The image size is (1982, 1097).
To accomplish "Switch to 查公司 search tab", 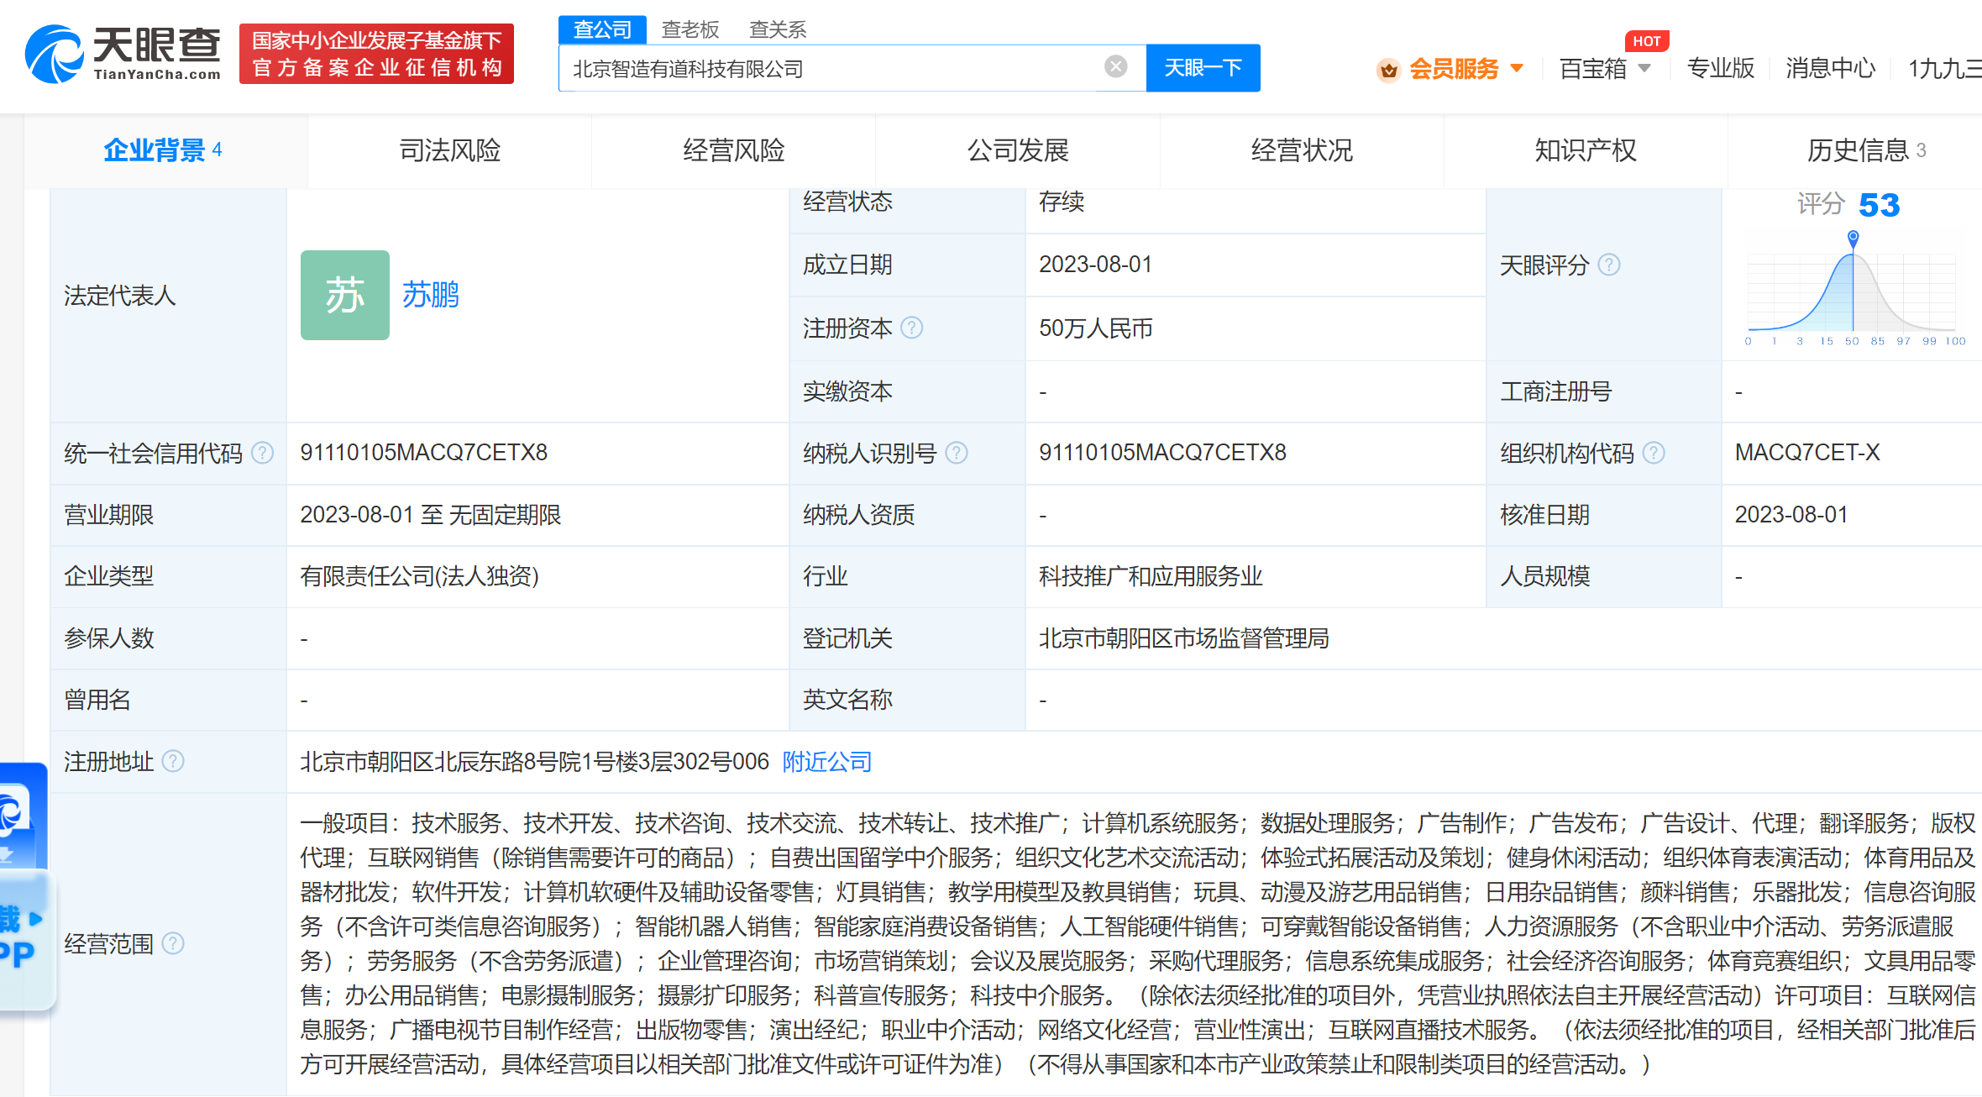I will [602, 29].
